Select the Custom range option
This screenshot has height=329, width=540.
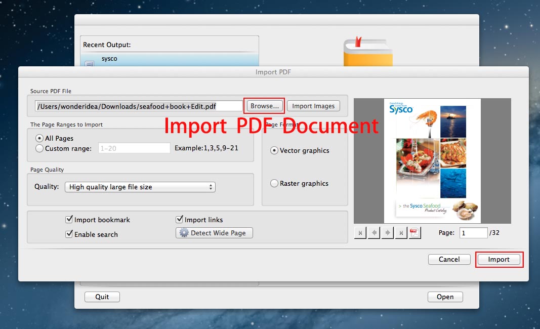(x=39, y=148)
